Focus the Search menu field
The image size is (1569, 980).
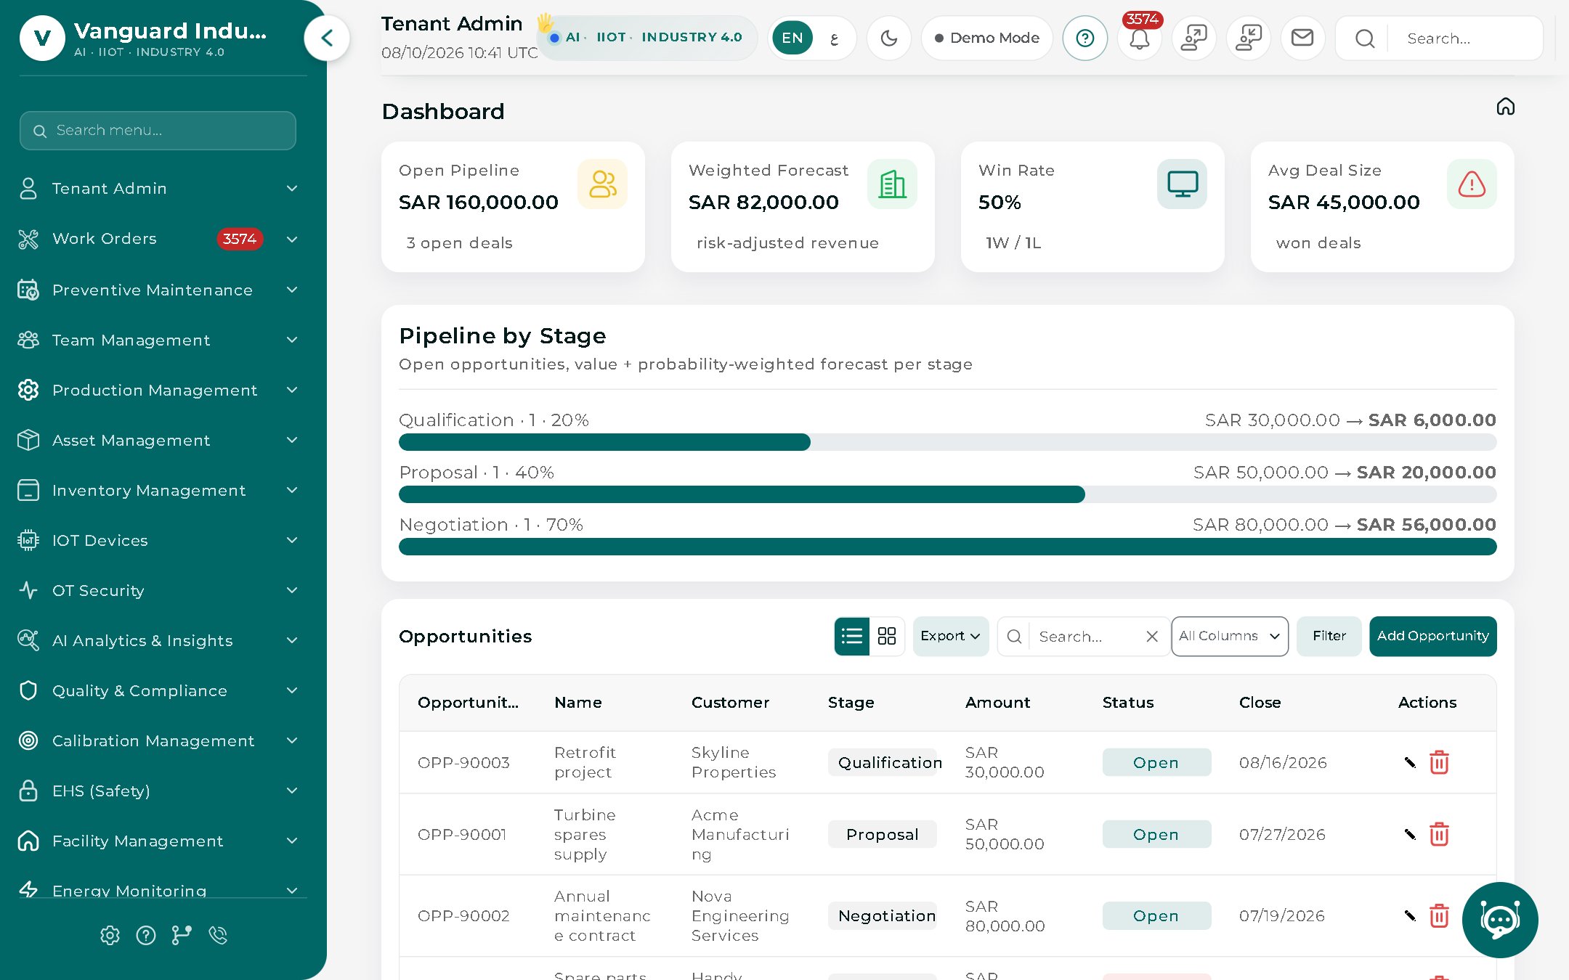[158, 131]
